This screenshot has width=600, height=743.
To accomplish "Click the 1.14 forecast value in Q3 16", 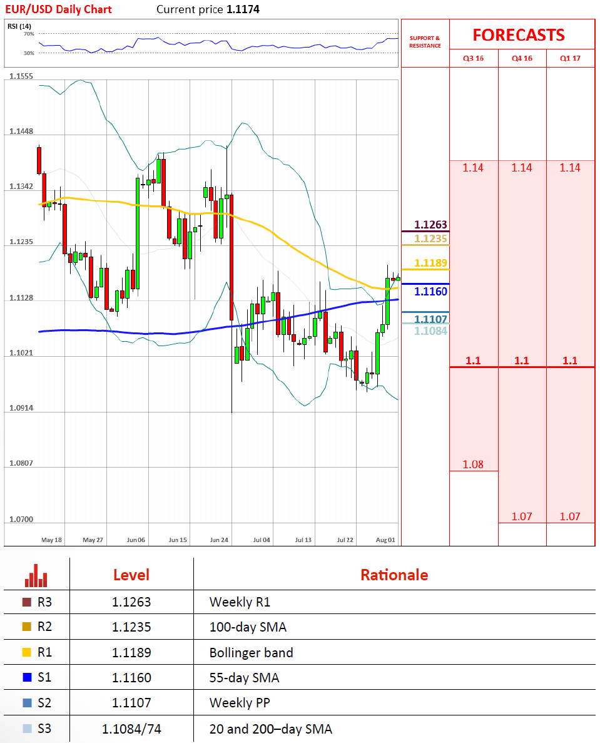I will coord(473,168).
